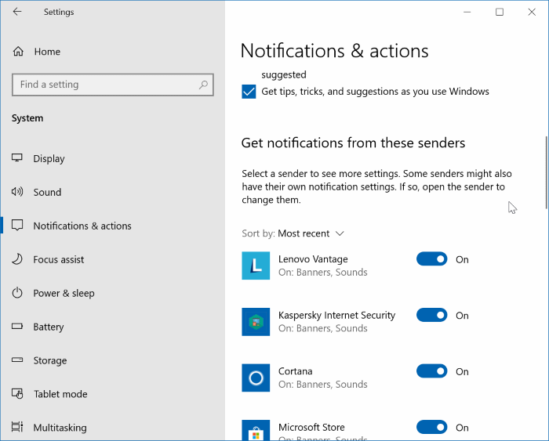Viewport: 549px width, 441px height.
Task: Open Tablet mode settings
Action: [x=112, y=394]
